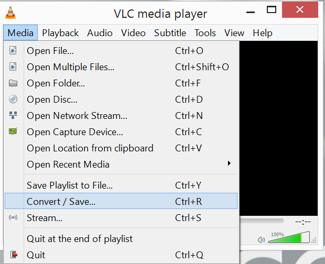Click the VLC cone icon in title bar

pos(10,12)
